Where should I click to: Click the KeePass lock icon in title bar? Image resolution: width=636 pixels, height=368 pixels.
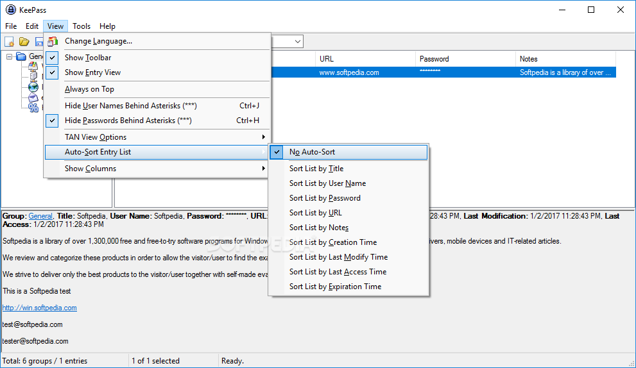10,10
